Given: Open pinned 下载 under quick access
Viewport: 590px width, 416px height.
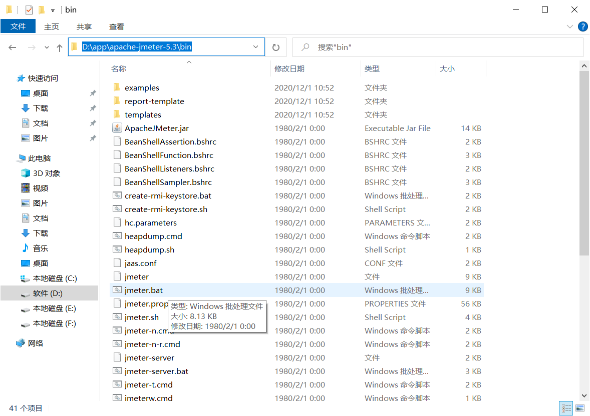Looking at the screenshot, I should coord(35,108).
